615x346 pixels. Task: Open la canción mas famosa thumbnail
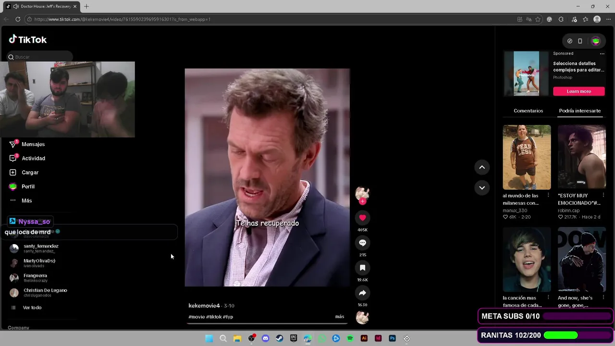[x=527, y=259]
